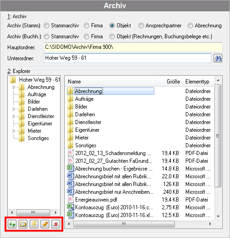Click the red X delete icon
This screenshot has width=230, height=238.
[x=56, y=224]
